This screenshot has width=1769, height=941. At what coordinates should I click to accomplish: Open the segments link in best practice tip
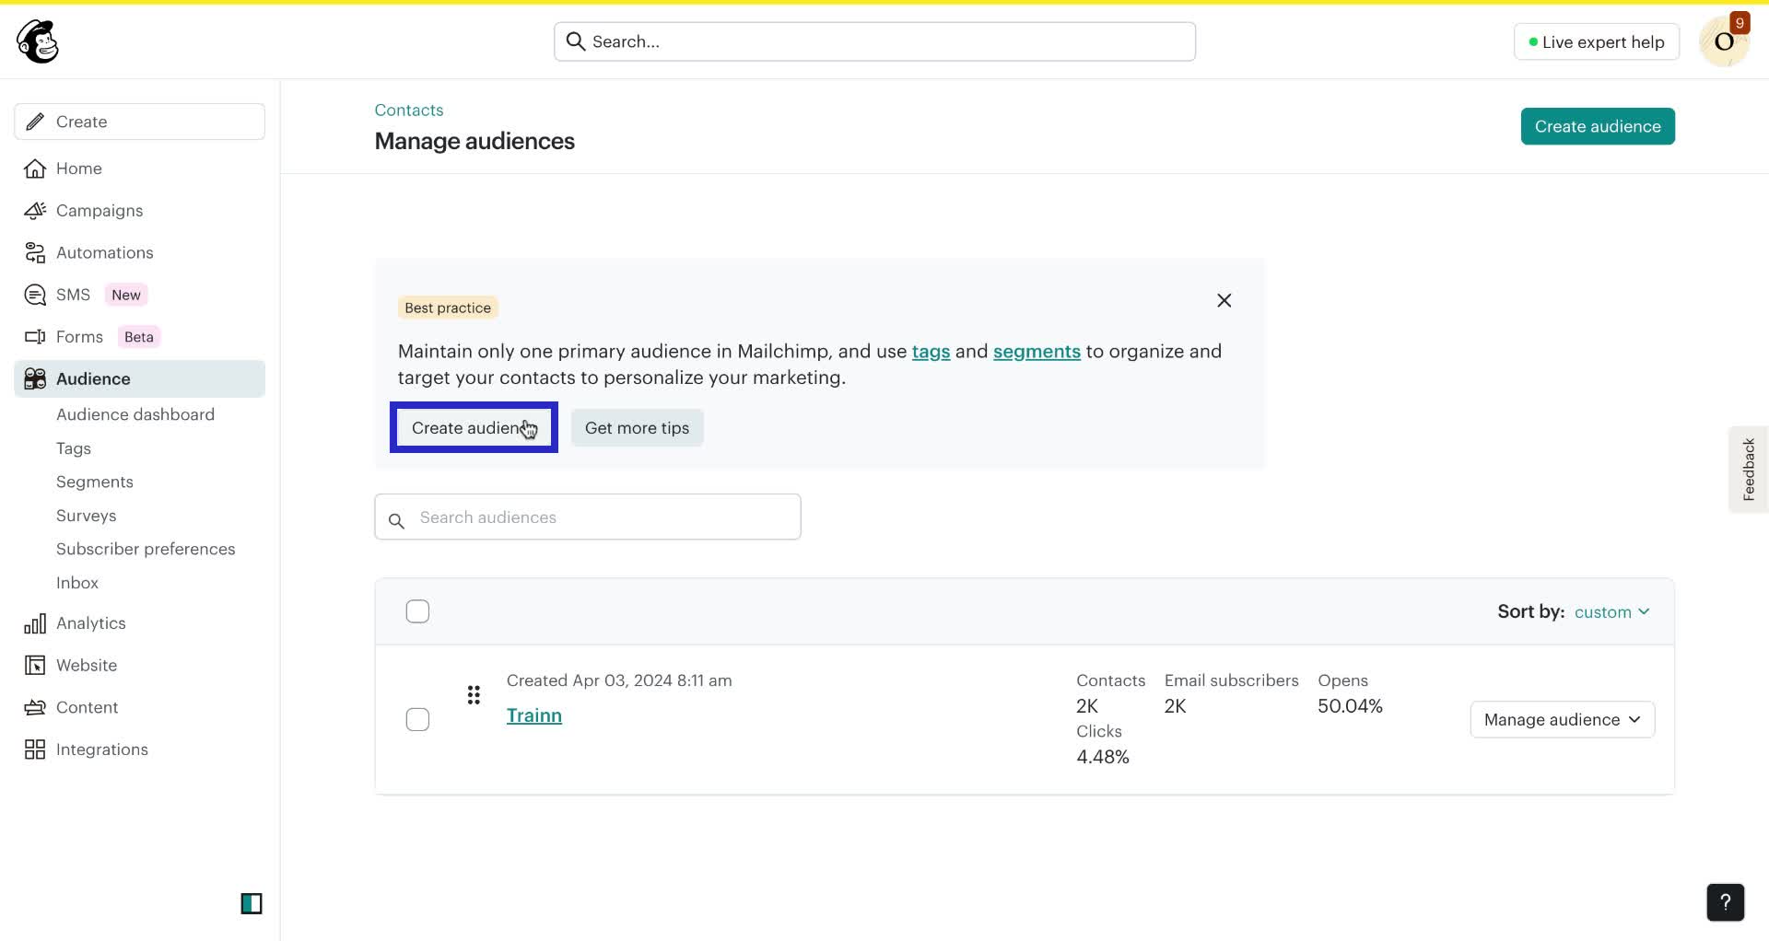point(1037,351)
